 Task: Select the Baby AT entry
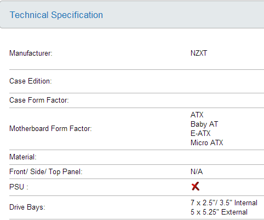tap(204, 124)
